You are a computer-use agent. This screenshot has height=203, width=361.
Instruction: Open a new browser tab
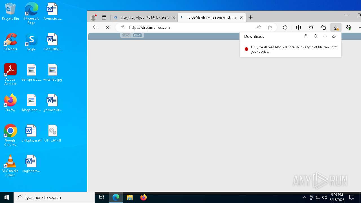click(250, 17)
